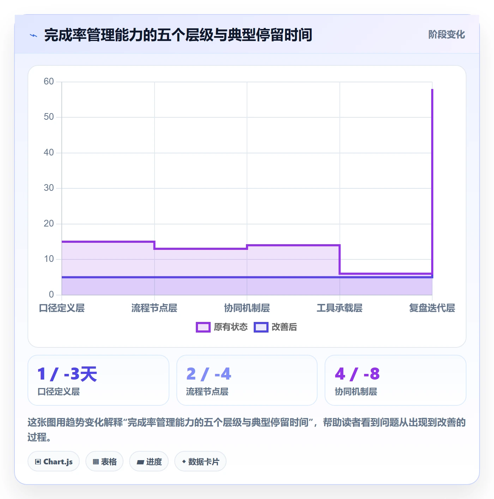Click the 口径定义层 x-axis label
Viewport: 494px width, 499px height.
coord(62,308)
